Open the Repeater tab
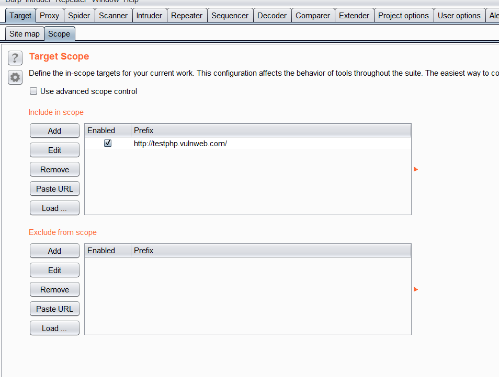The width and height of the screenshot is (499, 377). coord(187,16)
